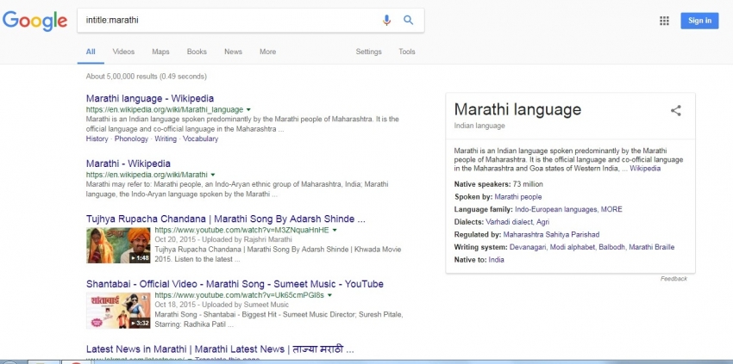Switch to the News tab
The width and height of the screenshot is (733, 364).
coord(233,52)
